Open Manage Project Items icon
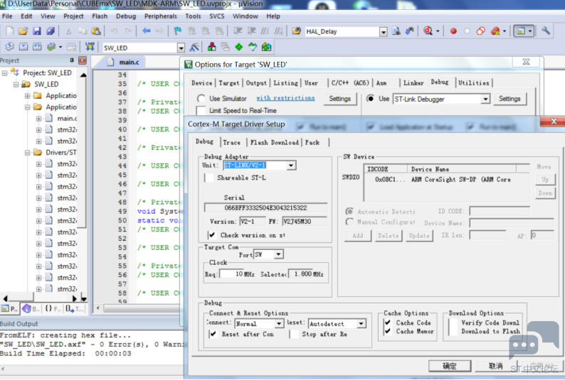The width and height of the screenshot is (565, 380). click(212, 47)
